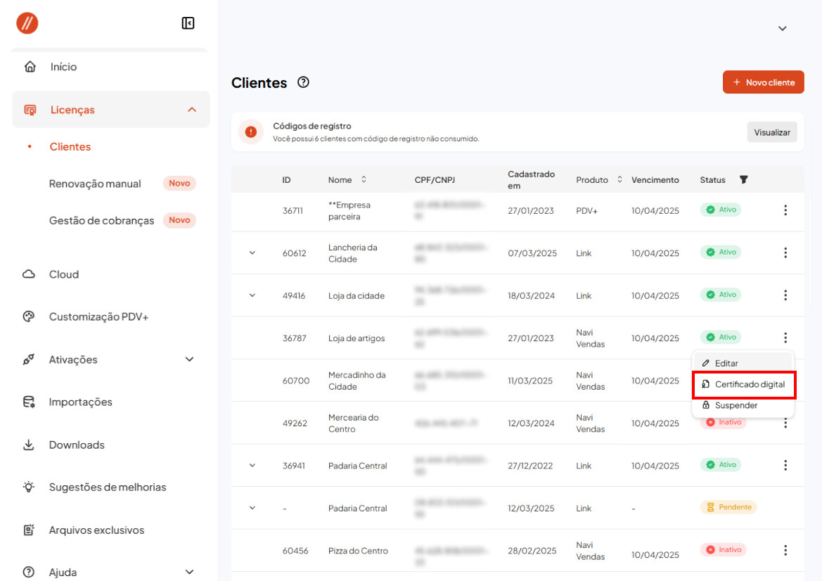Screen dimensions: 822x581
Task: Expand the Ativações sidebar menu
Action: tap(188, 359)
